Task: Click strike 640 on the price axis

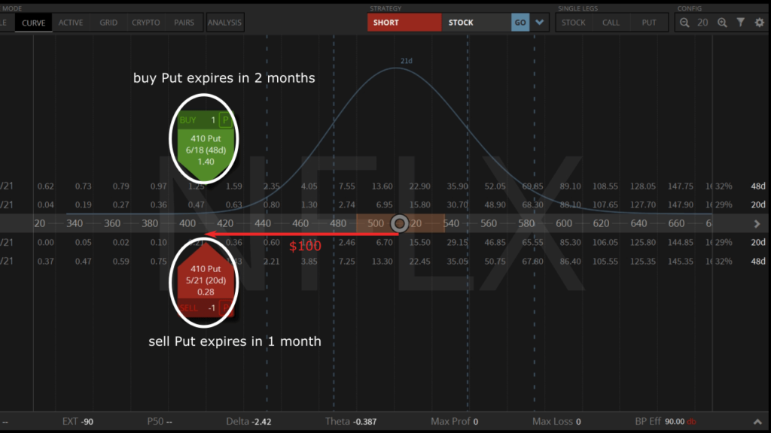Action: [638, 223]
